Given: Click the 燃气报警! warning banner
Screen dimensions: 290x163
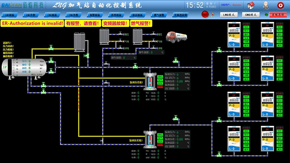Looking at the screenshot, I should 140,23.
